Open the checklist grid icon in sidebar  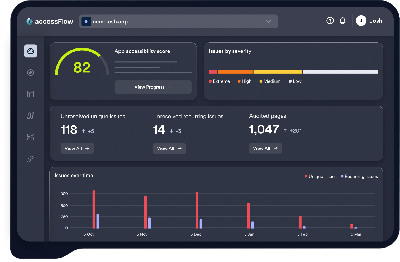pyautogui.click(x=31, y=137)
